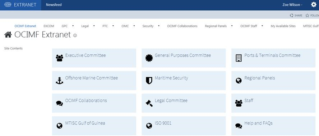Click the Maritime Security shield icon
319x136 pixels.
pyautogui.click(x=149, y=81)
